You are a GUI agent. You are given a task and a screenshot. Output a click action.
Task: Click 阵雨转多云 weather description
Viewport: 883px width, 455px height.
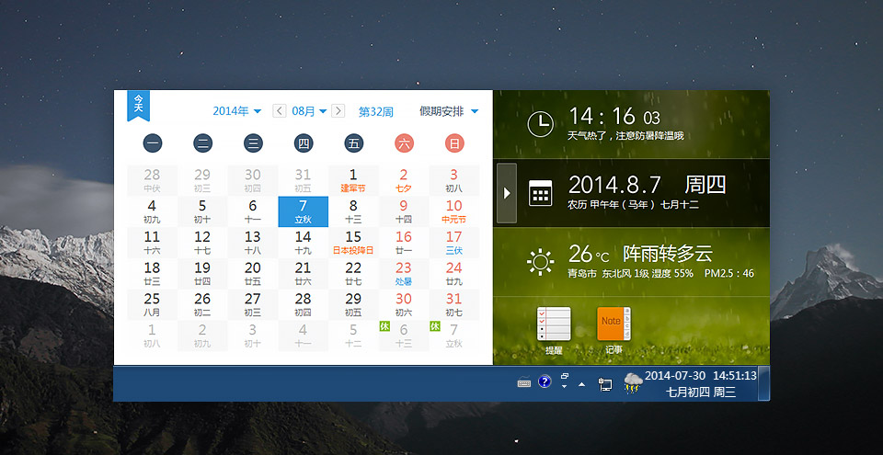click(x=668, y=254)
